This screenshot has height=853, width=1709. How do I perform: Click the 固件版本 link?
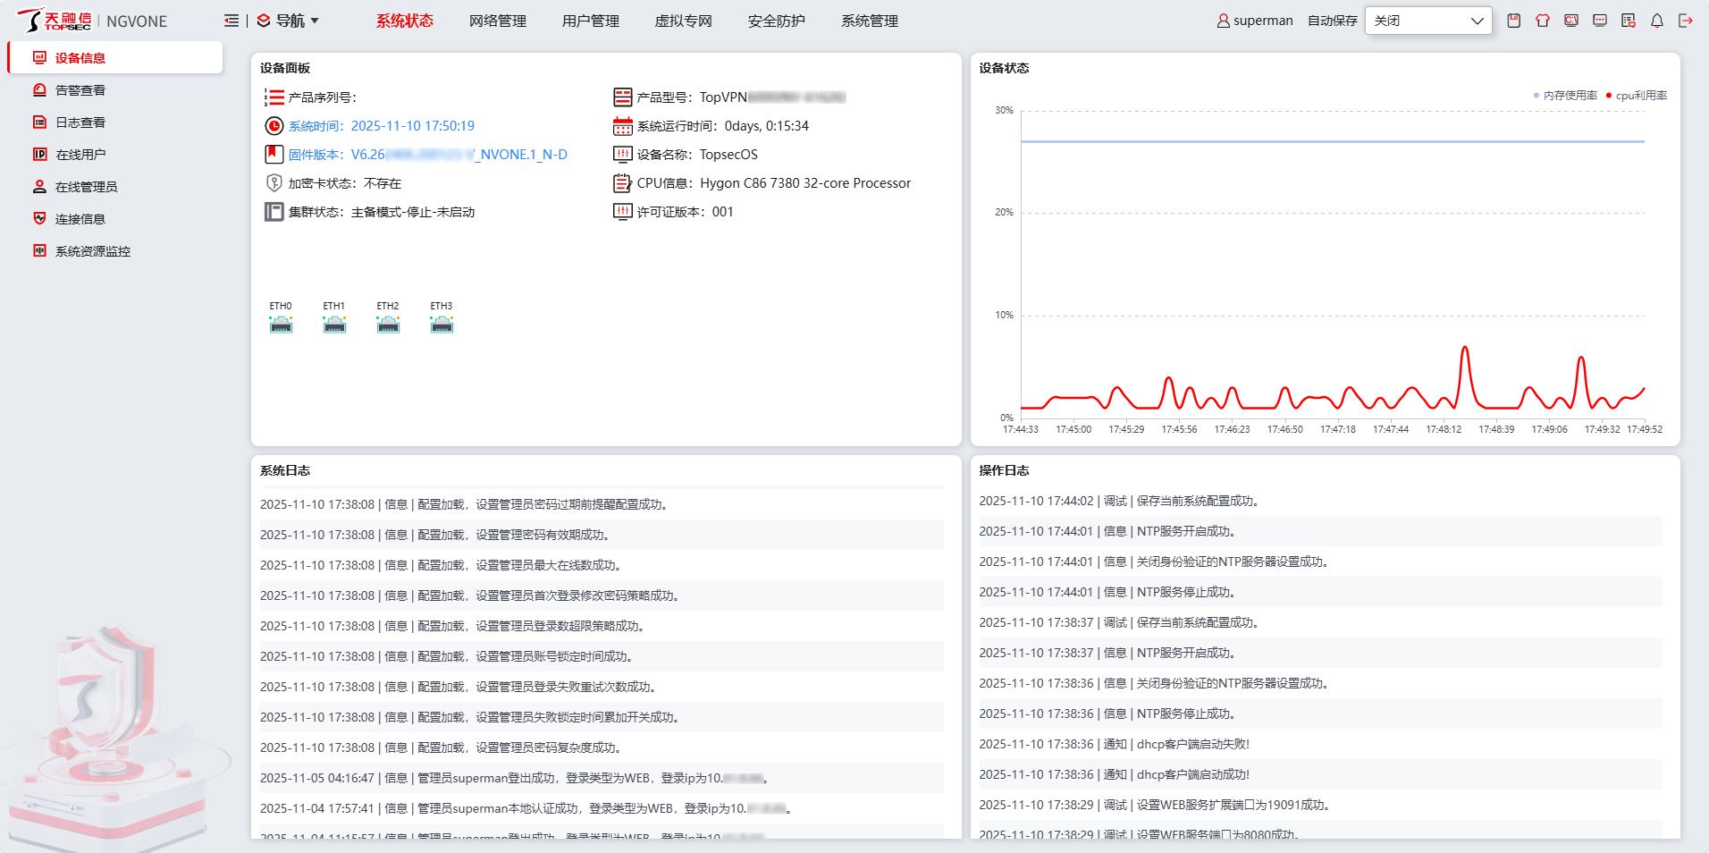point(427,155)
